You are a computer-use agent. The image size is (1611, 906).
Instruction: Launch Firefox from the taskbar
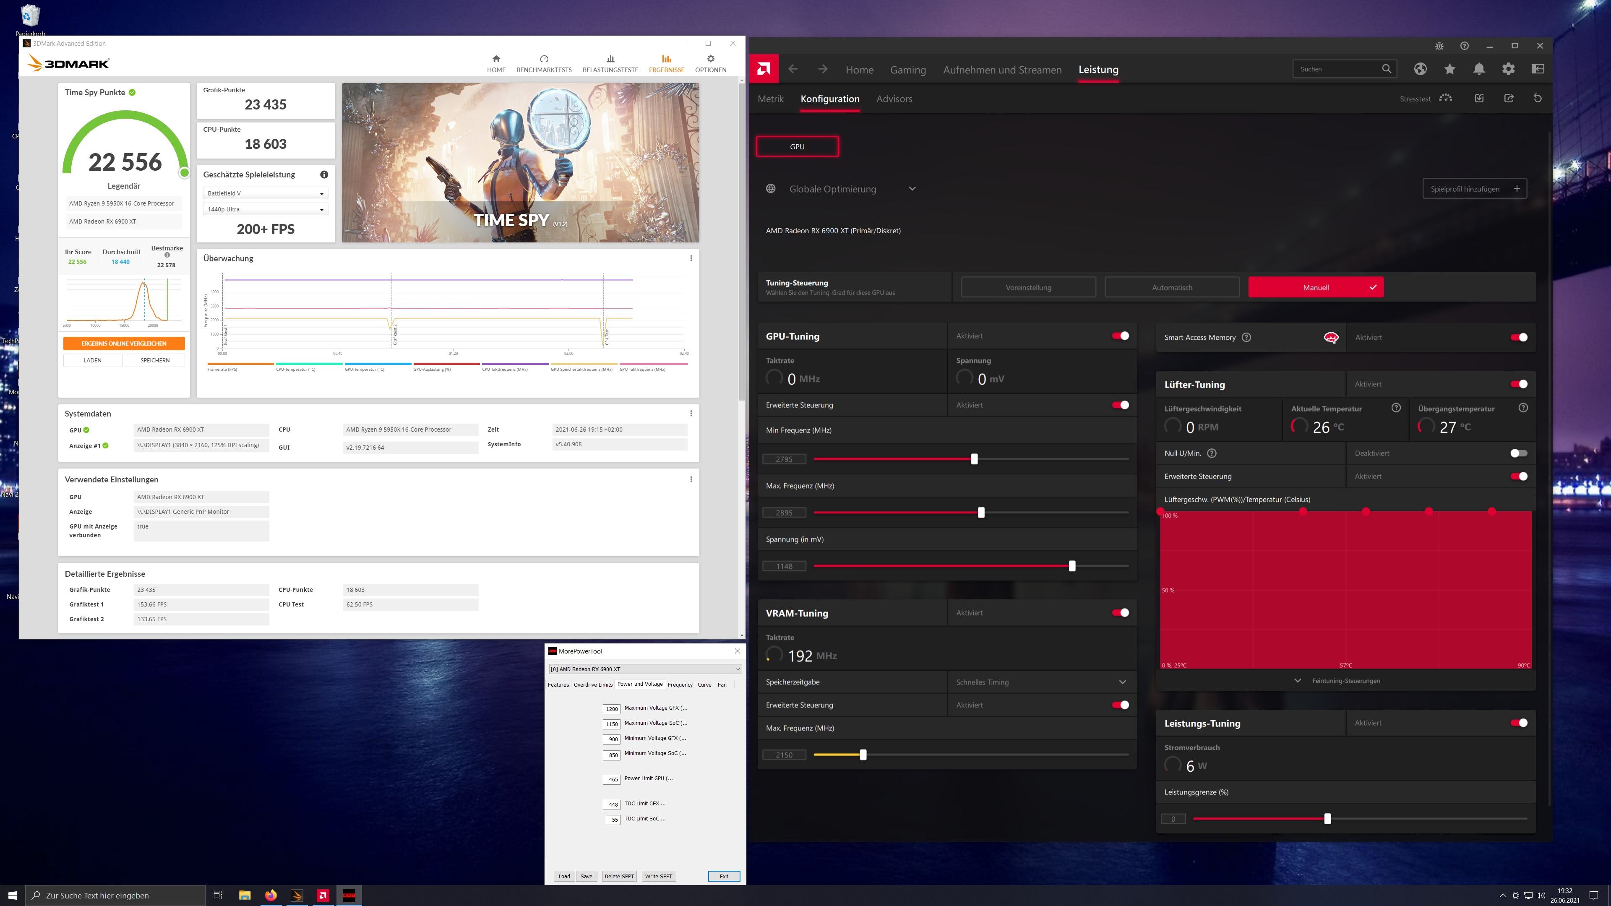[x=270, y=896]
